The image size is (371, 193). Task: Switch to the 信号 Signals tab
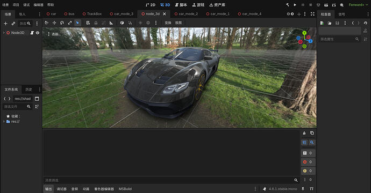coord(341,14)
